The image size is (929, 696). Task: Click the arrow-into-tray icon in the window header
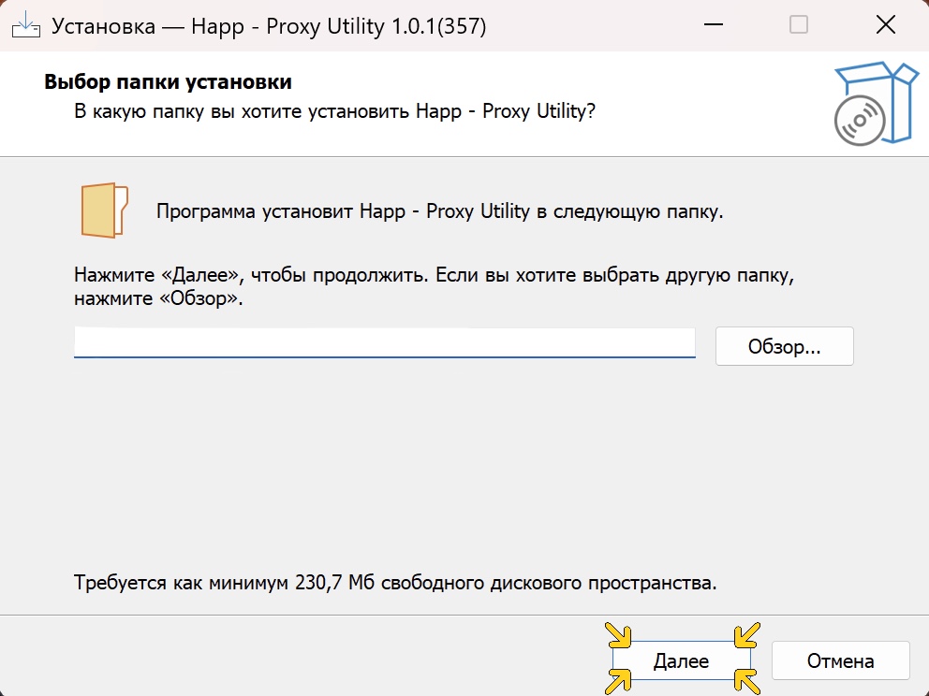coord(28,25)
